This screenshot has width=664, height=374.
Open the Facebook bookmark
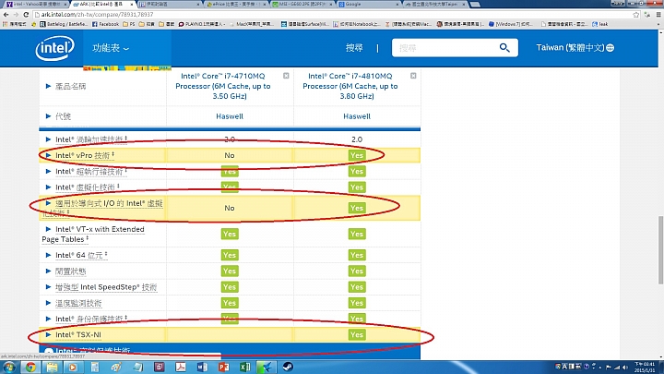pyautogui.click(x=105, y=24)
